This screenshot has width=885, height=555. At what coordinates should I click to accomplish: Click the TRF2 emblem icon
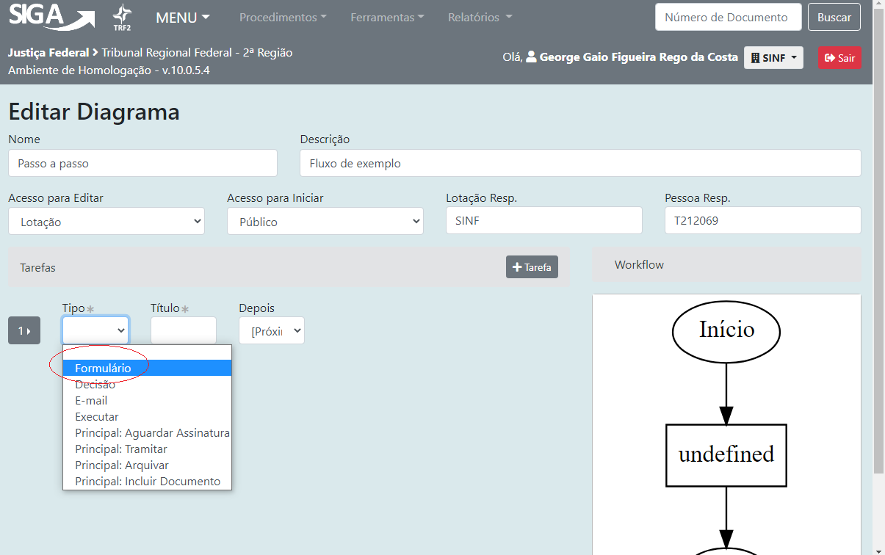(122, 17)
